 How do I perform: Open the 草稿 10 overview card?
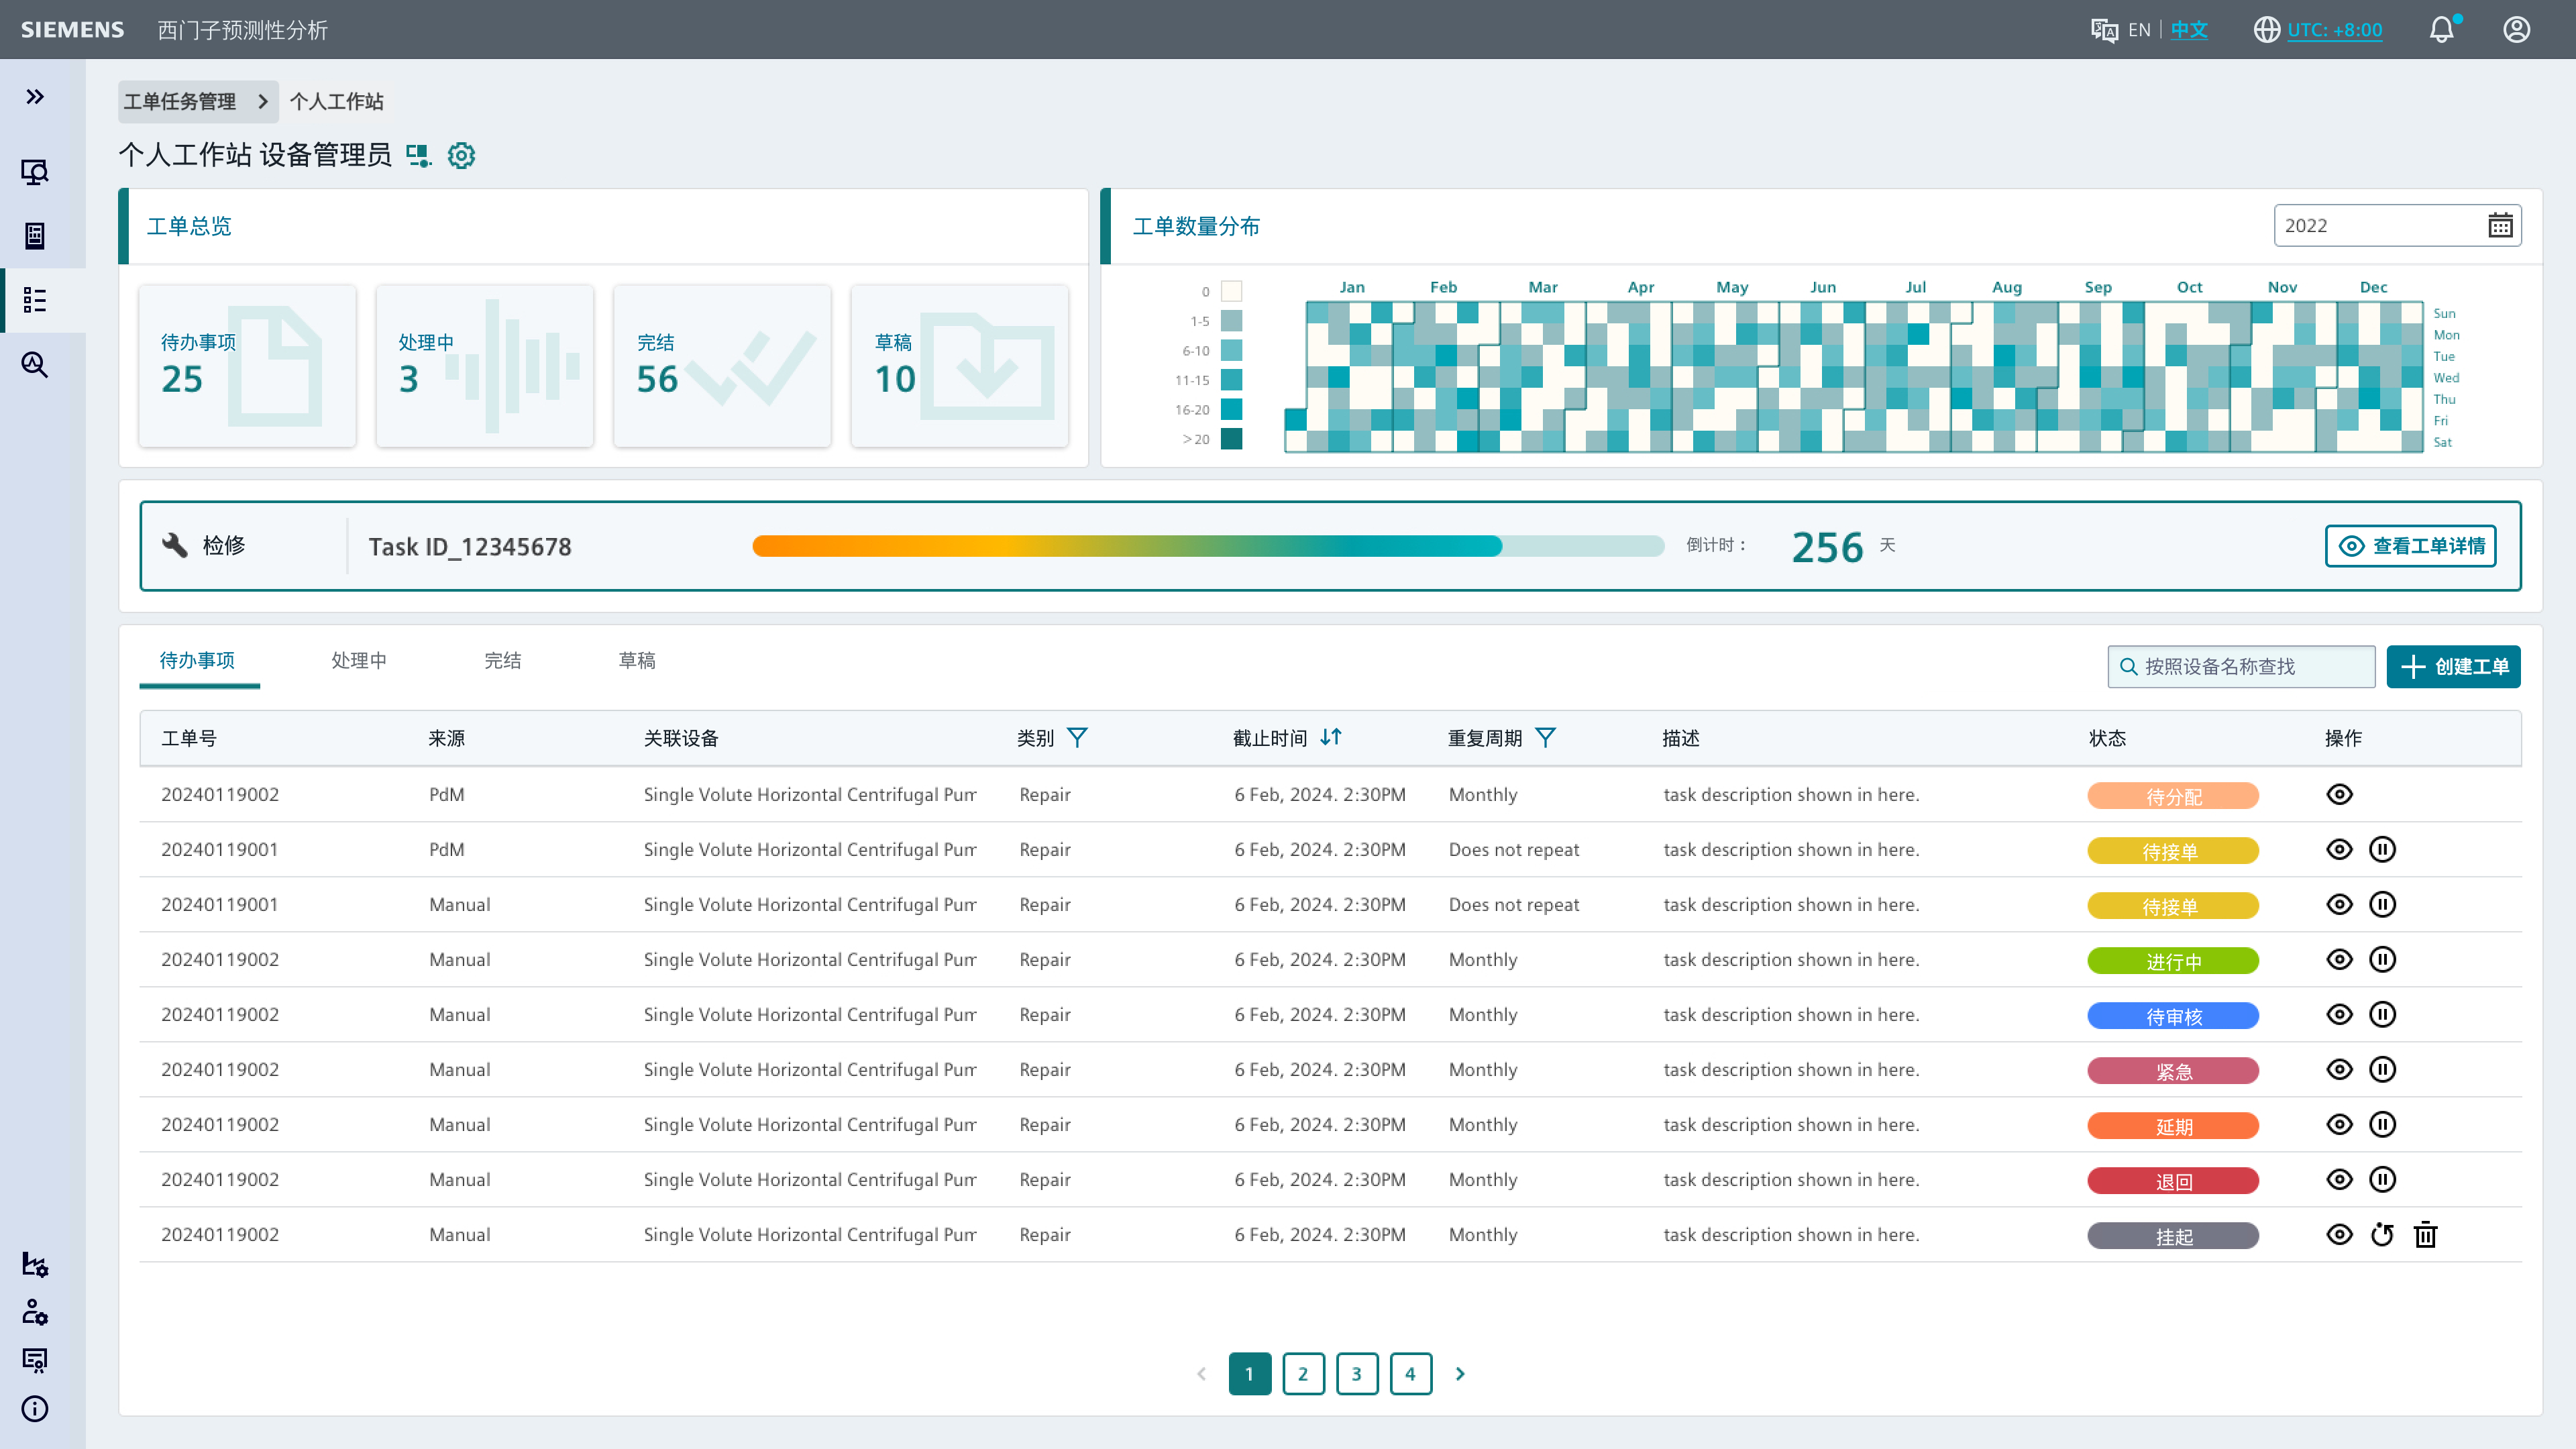[x=959, y=365]
